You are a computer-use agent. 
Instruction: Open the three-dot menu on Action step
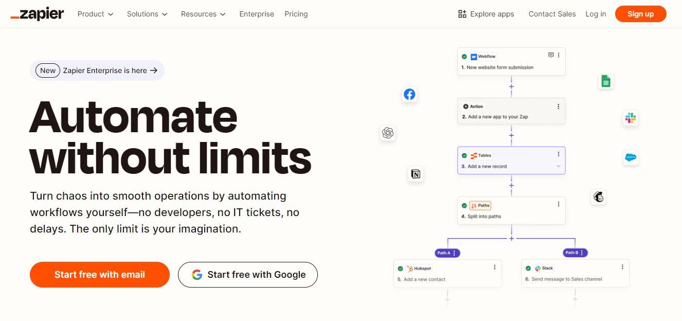click(559, 106)
